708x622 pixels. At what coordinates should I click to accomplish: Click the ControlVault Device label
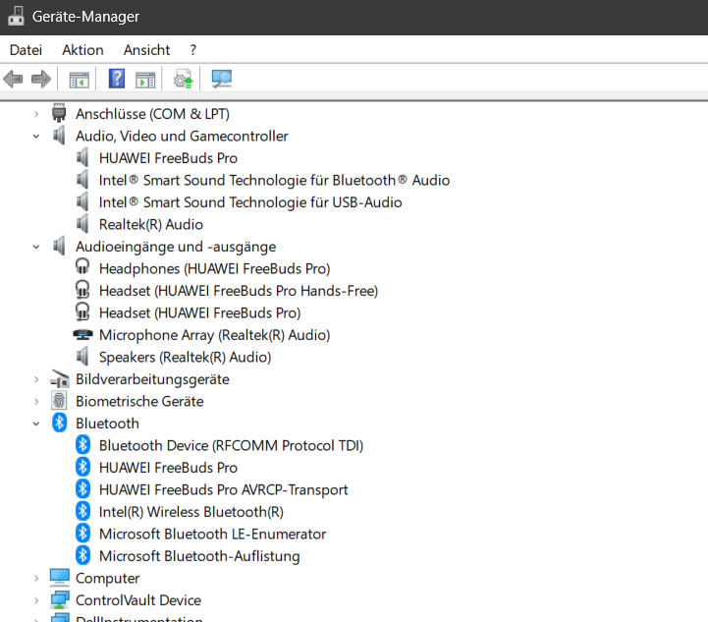pyautogui.click(x=138, y=600)
